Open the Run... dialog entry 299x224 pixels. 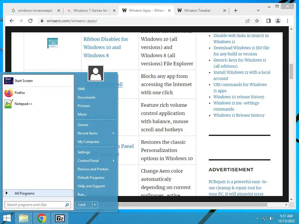pos(82,195)
